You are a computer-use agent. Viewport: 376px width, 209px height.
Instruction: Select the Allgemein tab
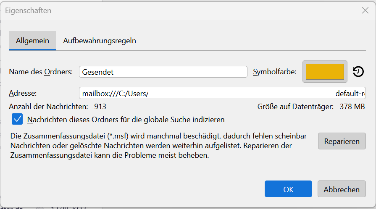(32, 41)
